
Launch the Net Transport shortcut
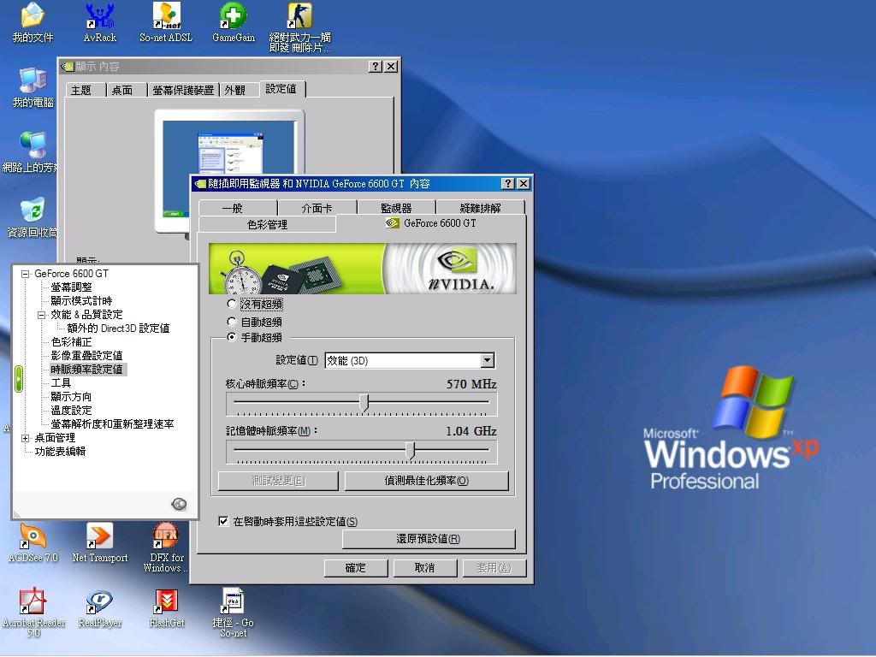(99, 537)
